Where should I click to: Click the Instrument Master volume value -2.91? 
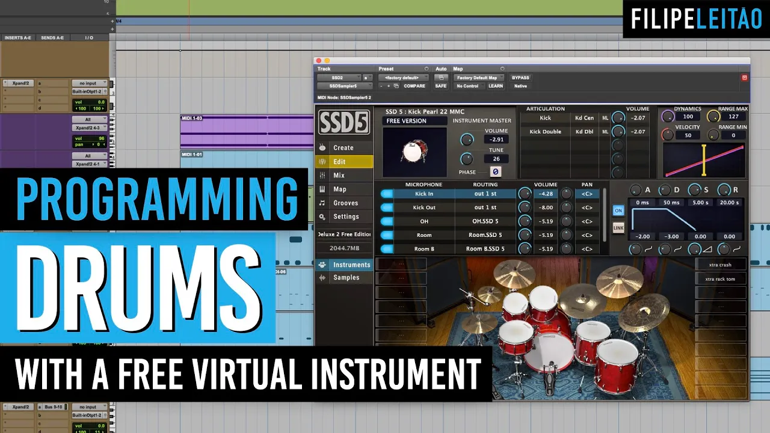coord(497,140)
